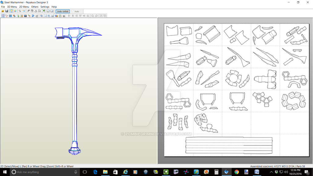Select the Join/Disjoin faces tool icon
313x176 pixels.
pyautogui.click(x=10, y=16)
